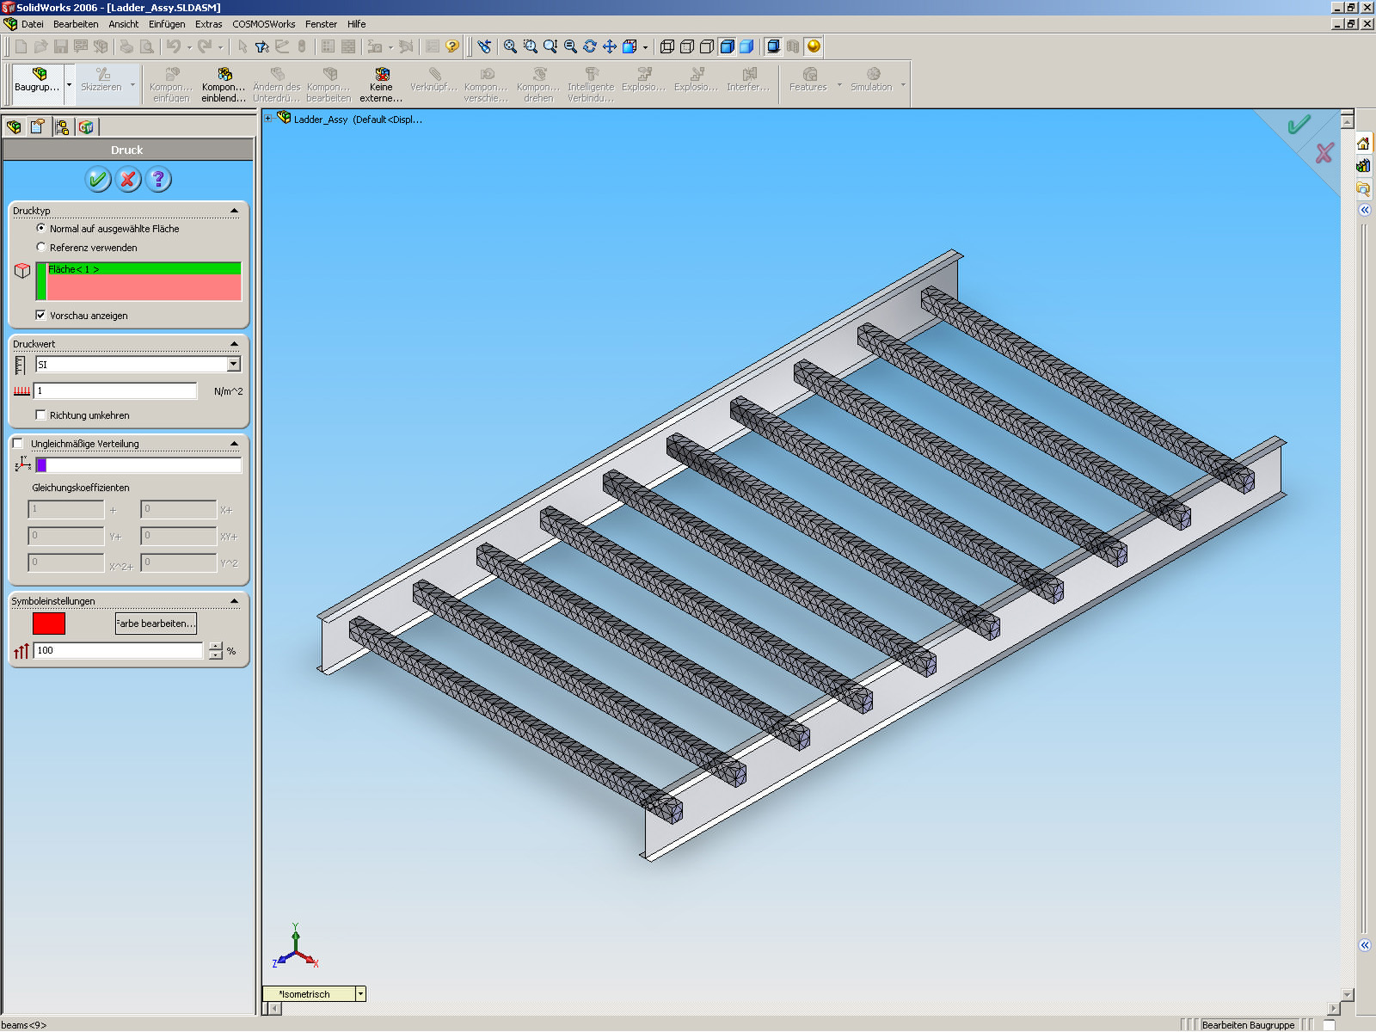Select the Zoom an Fenster anpassen tool
1376x1032 pixels.
[510, 47]
